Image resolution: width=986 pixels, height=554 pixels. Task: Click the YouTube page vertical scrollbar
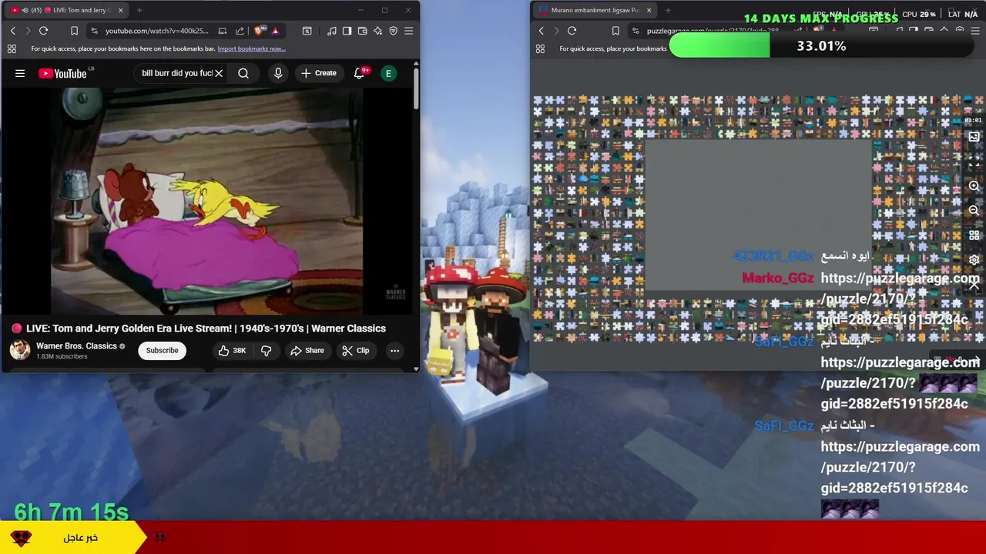[416, 88]
